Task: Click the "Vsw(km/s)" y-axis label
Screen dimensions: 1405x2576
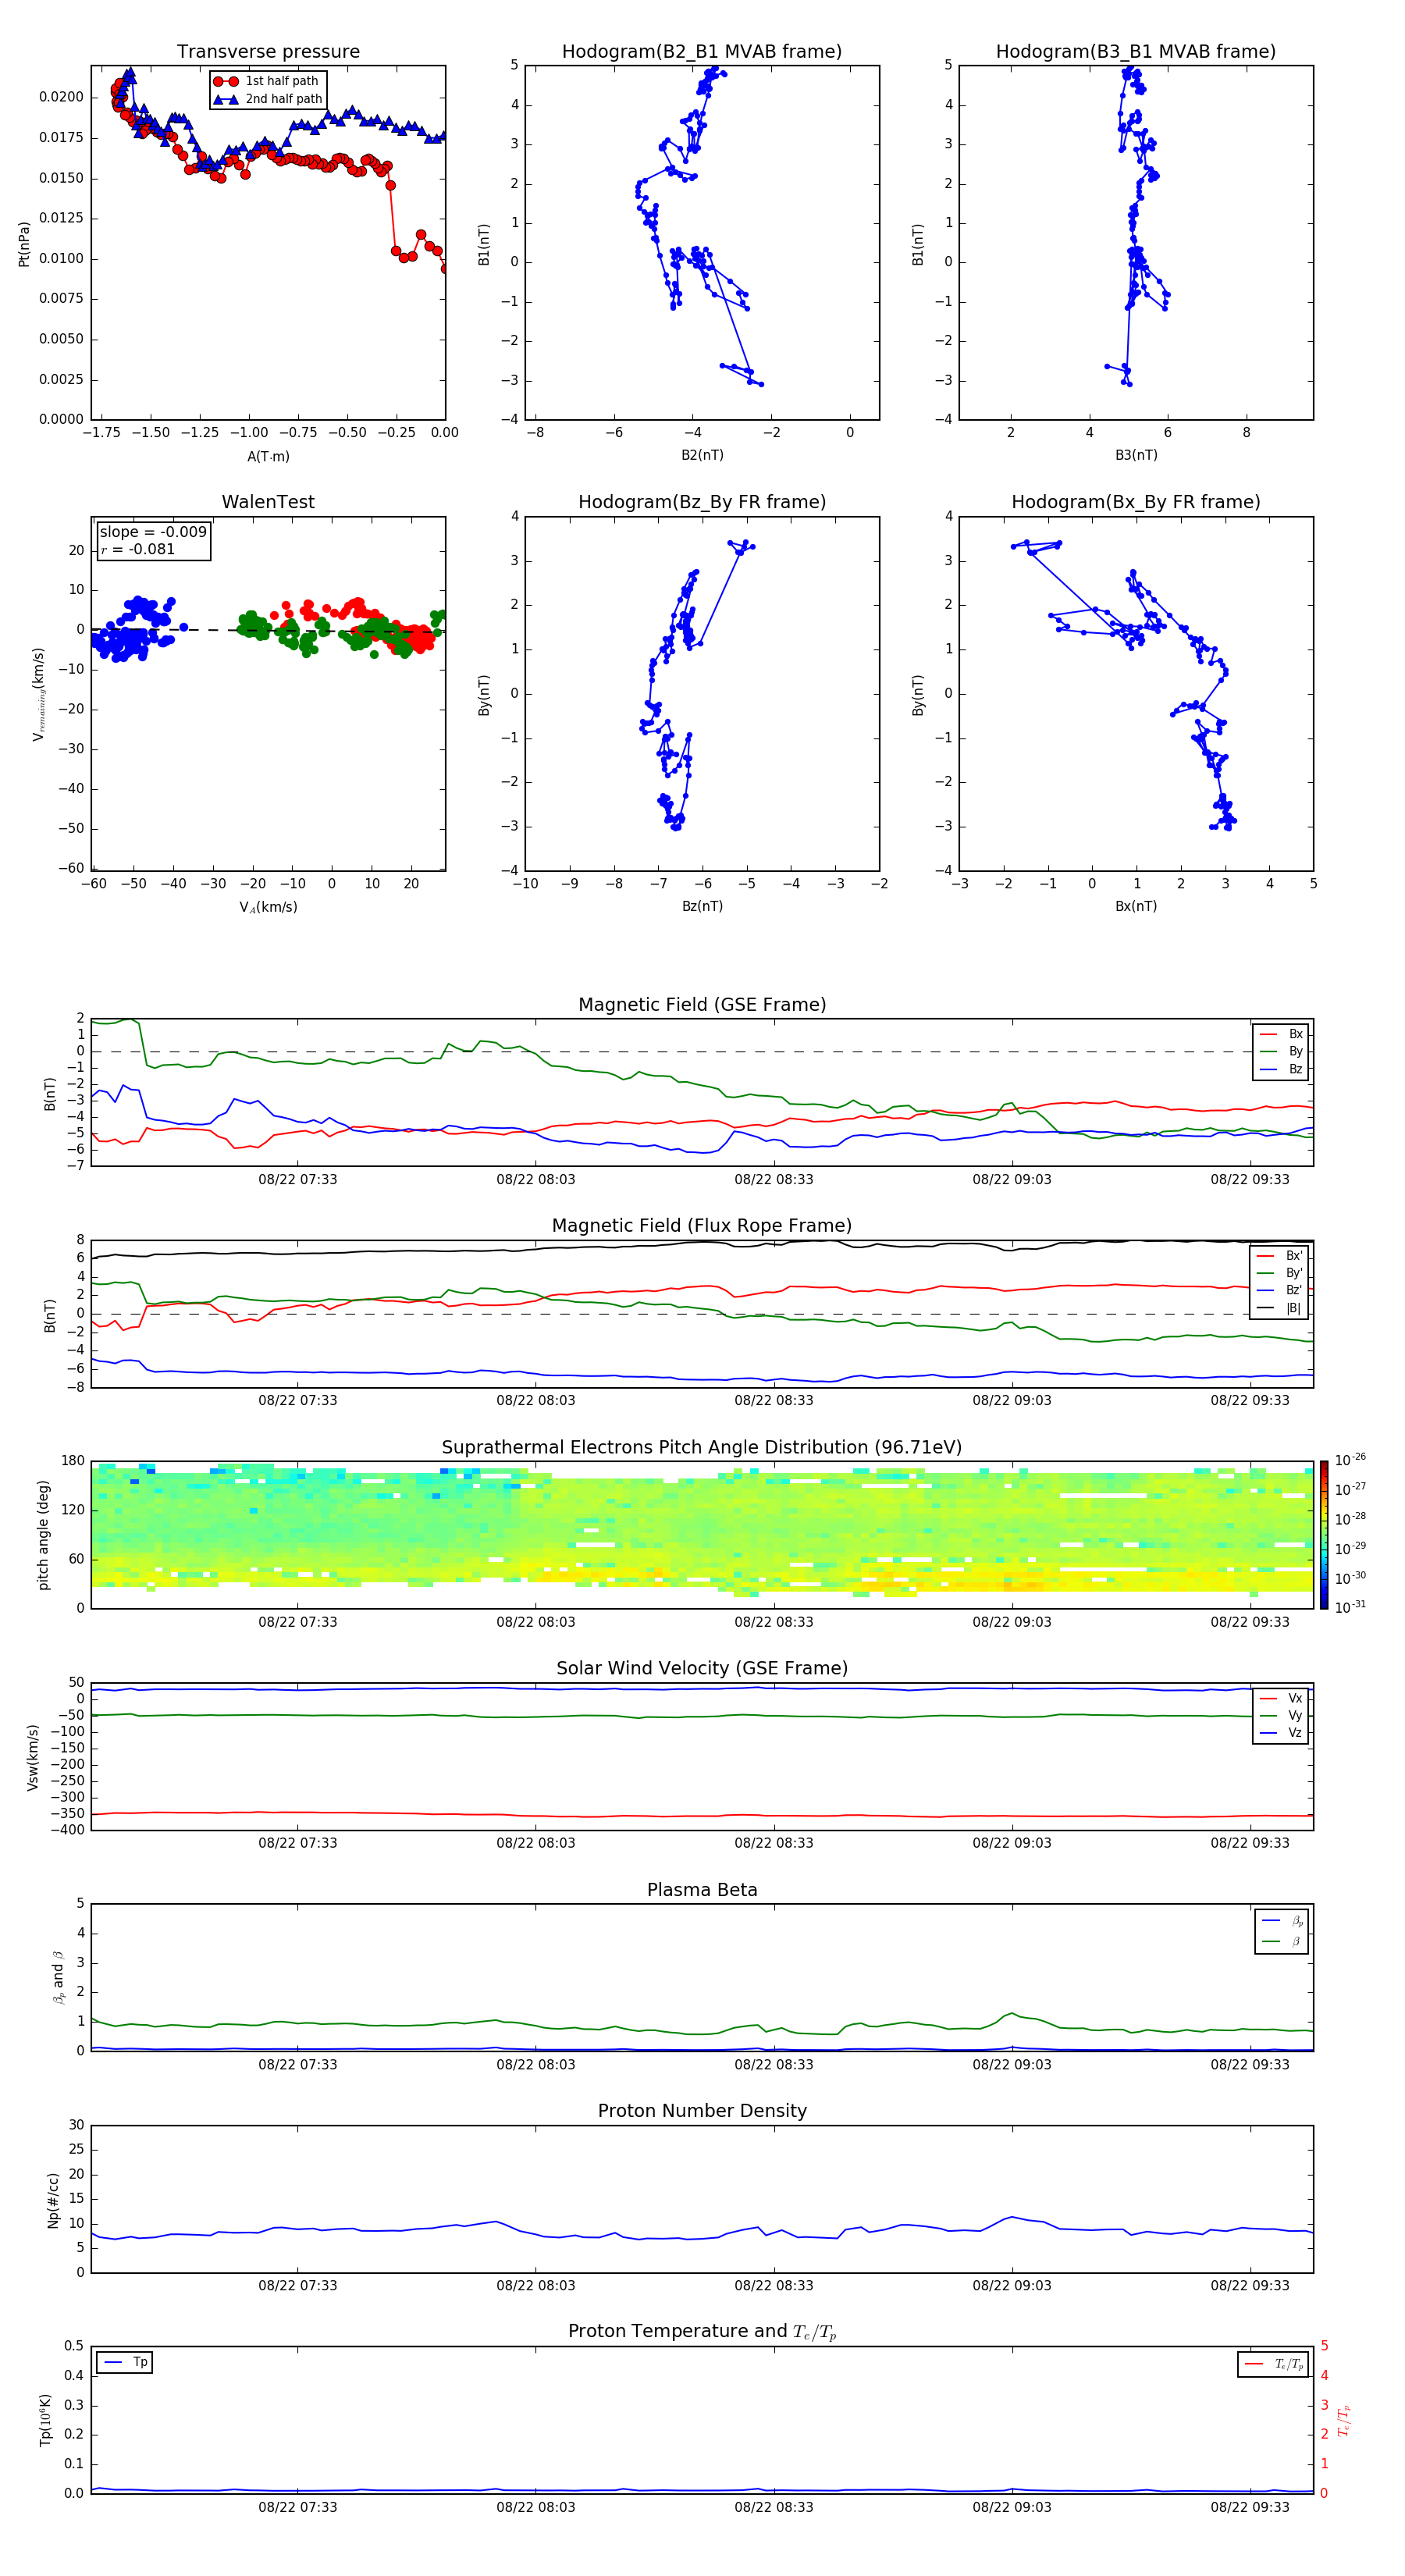Action: [x=32, y=1757]
